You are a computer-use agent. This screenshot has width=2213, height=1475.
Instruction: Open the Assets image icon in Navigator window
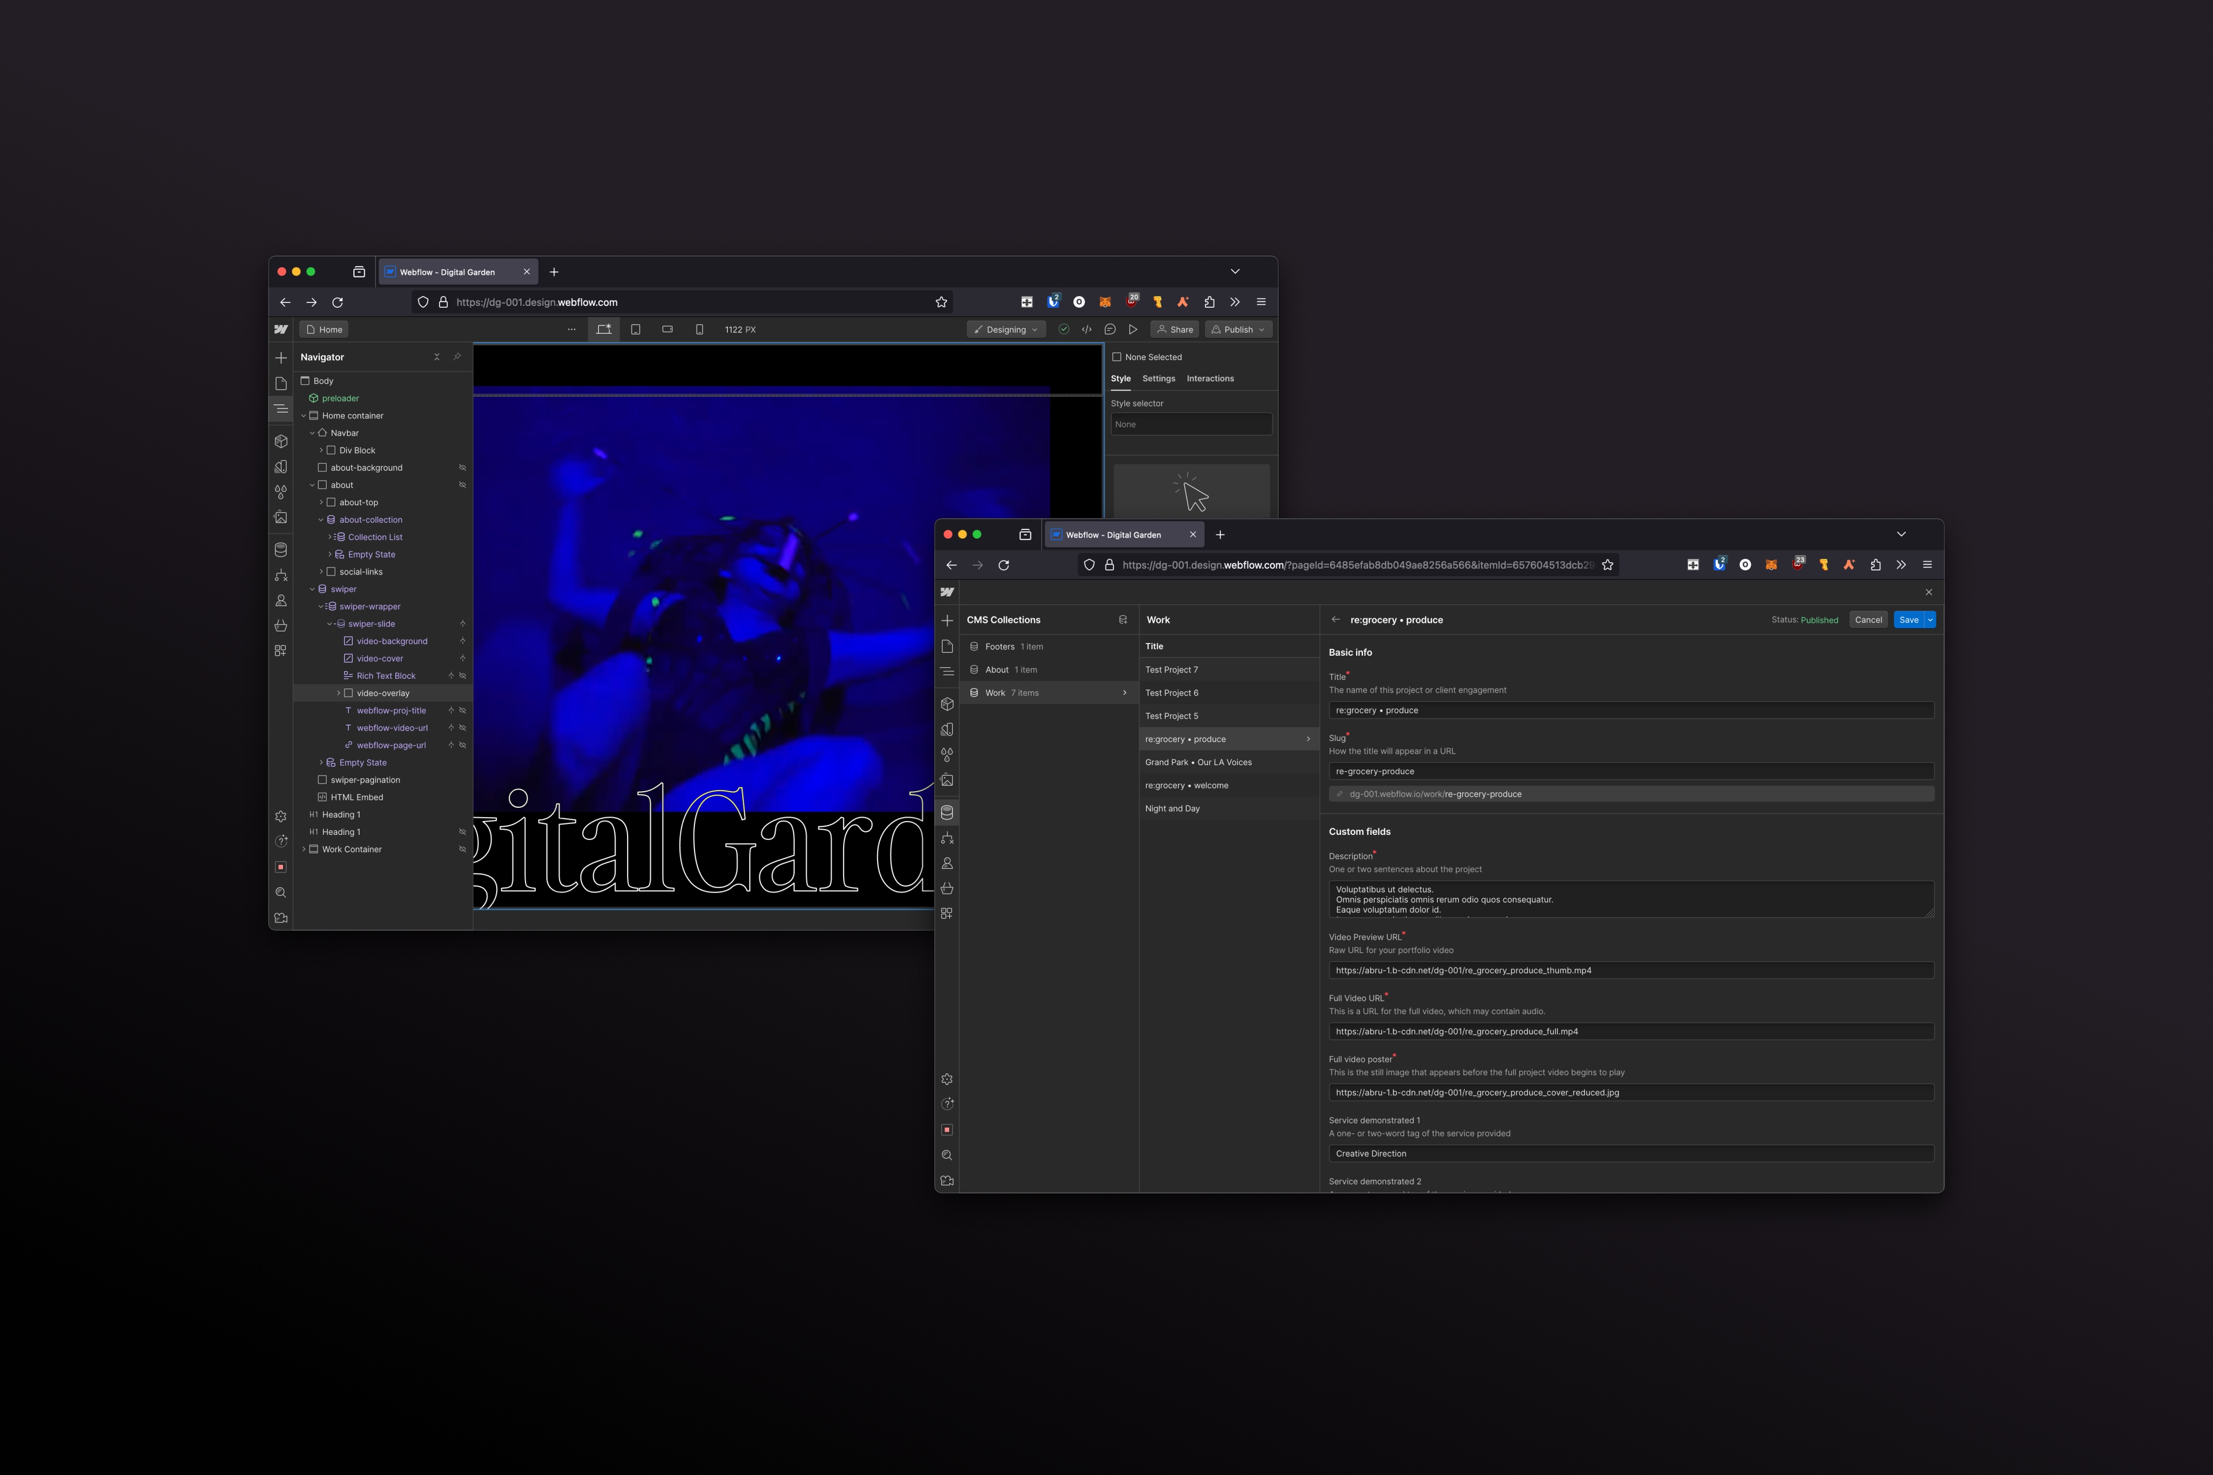click(x=281, y=517)
